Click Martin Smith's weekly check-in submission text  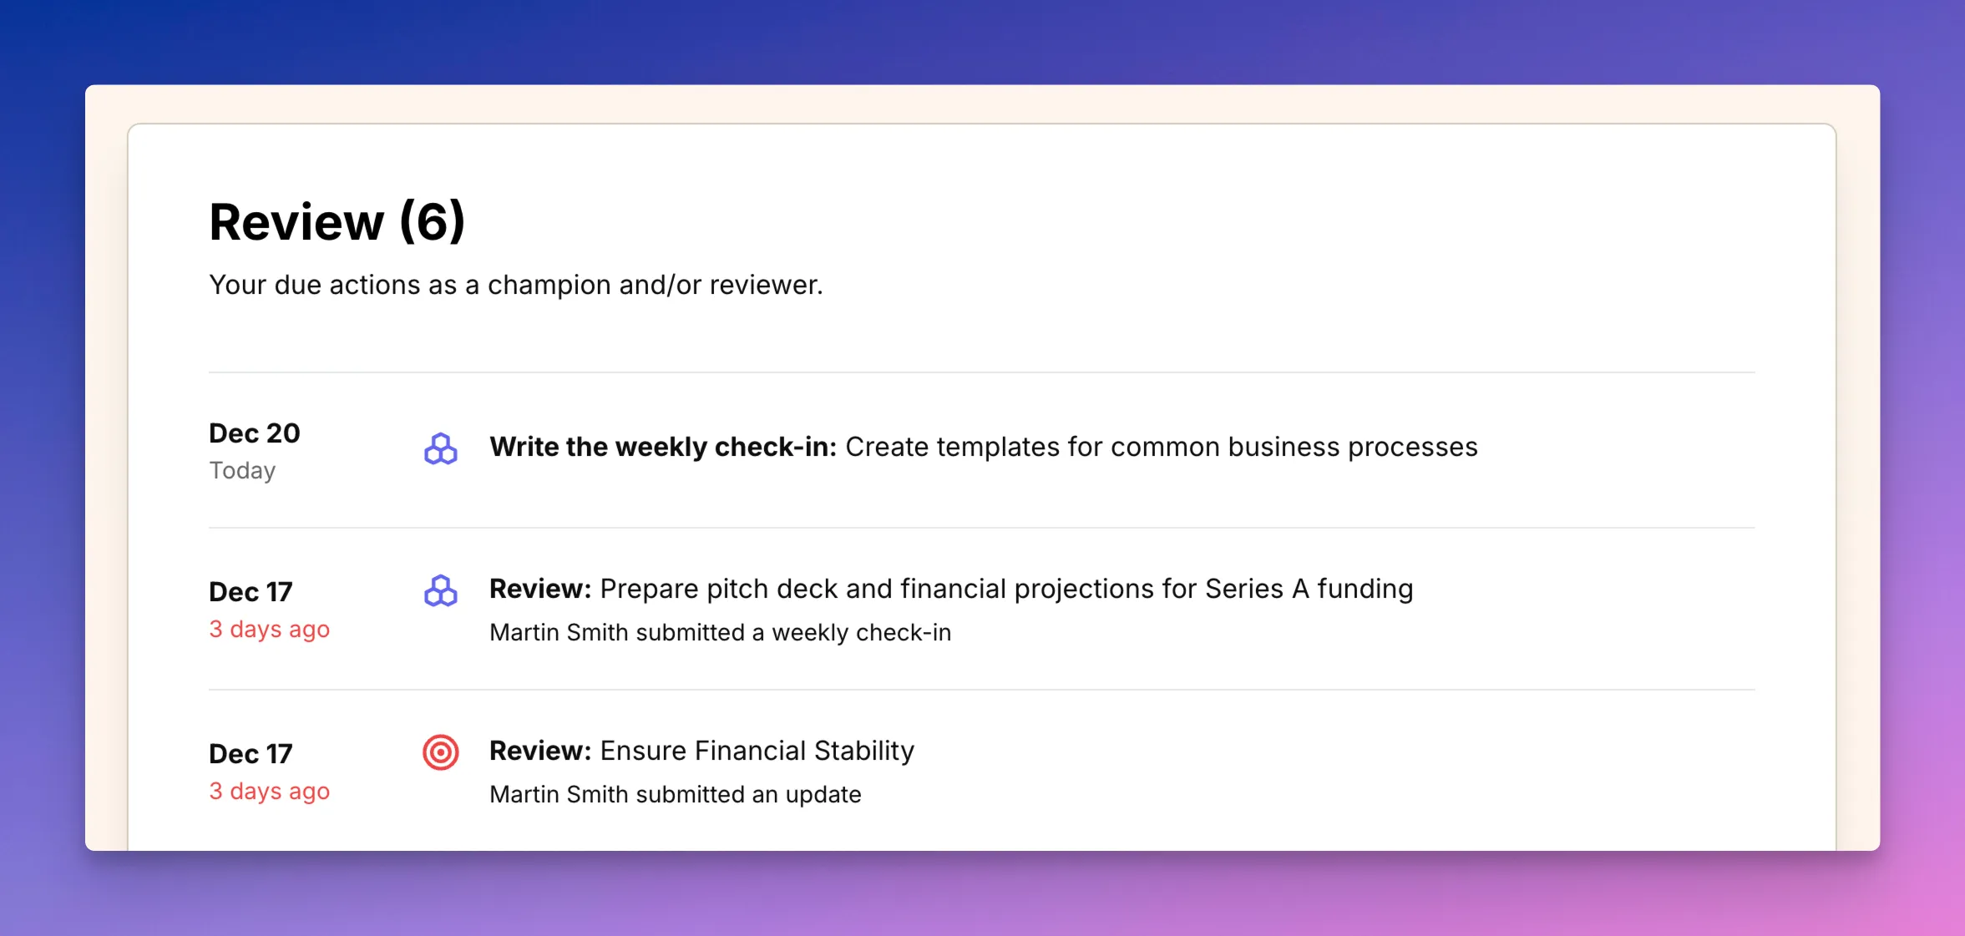pos(721,632)
